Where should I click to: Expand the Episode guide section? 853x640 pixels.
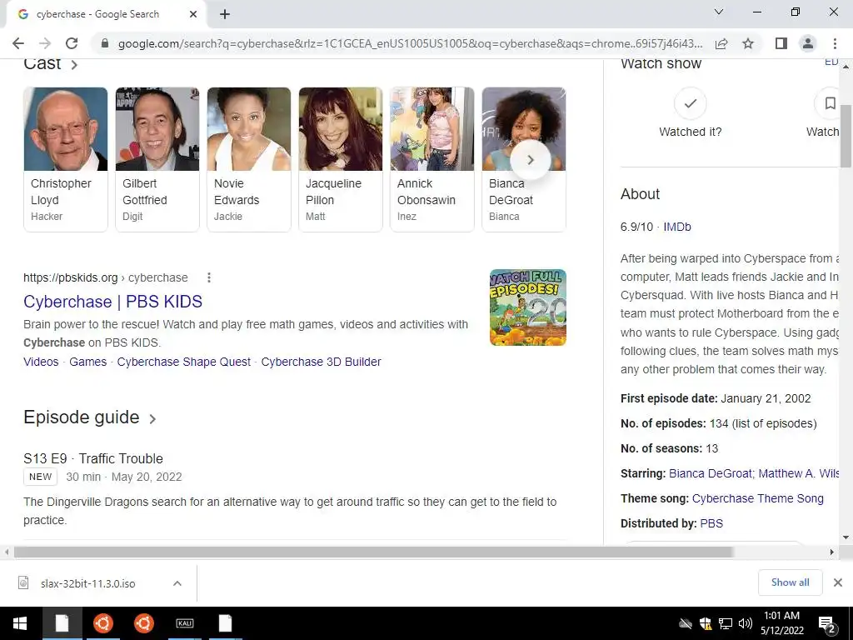click(x=90, y=417)
